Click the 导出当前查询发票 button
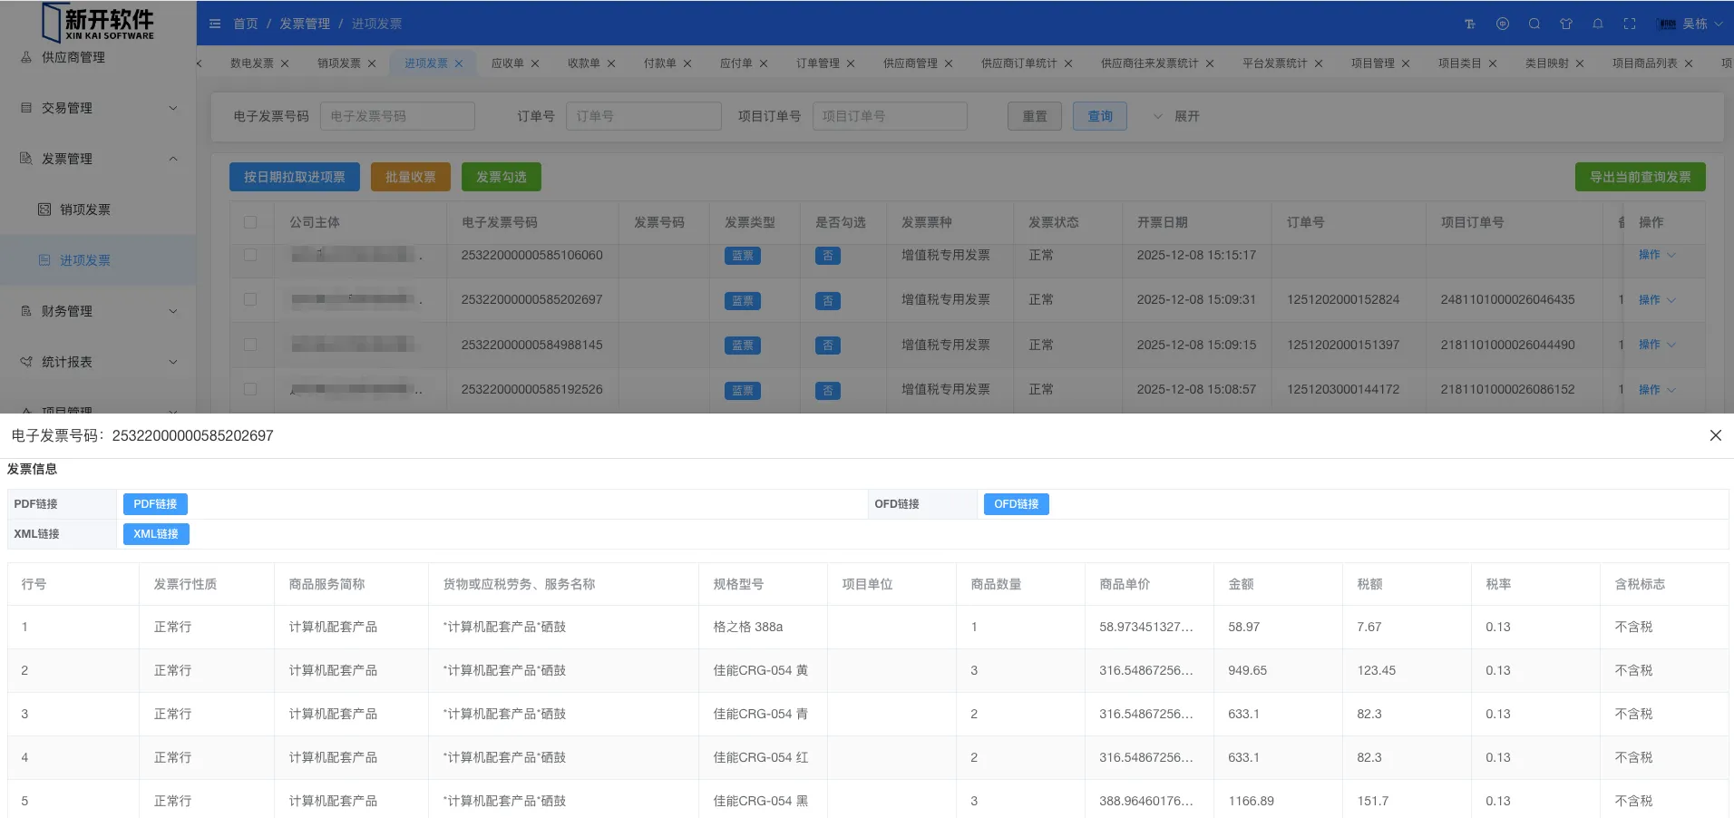Screen dimensions: 1734x818 [x=1640, y=177]
